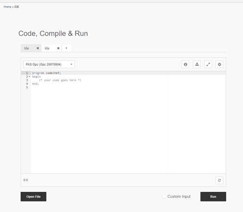Expand editor to fullscreen mode

pyautogui.click(x=208, y=64)
